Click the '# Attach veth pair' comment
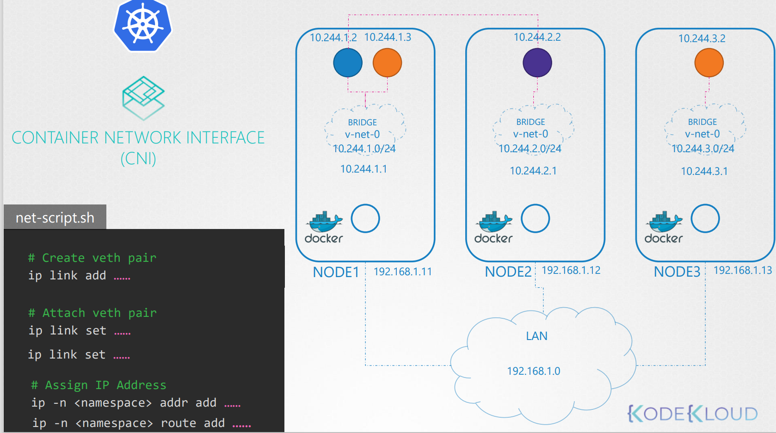Screen dimensions: 776x433 point(92,313)
